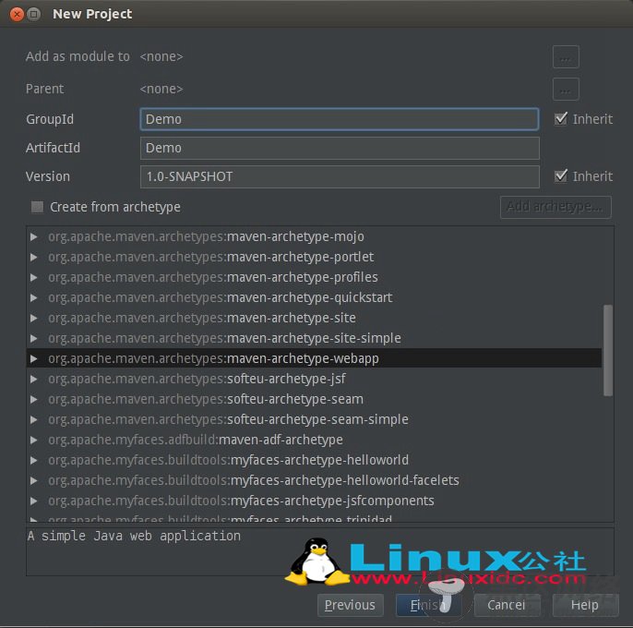Expand the maven-adf-archetype tree node
Screen dimensions: 633x628
pyautogui.click(x=34, y=440)
